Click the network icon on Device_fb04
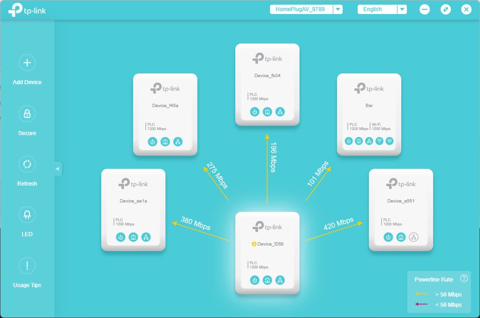Screen dimensions: 480x318 pyautogui.click(x=280, y=112)
